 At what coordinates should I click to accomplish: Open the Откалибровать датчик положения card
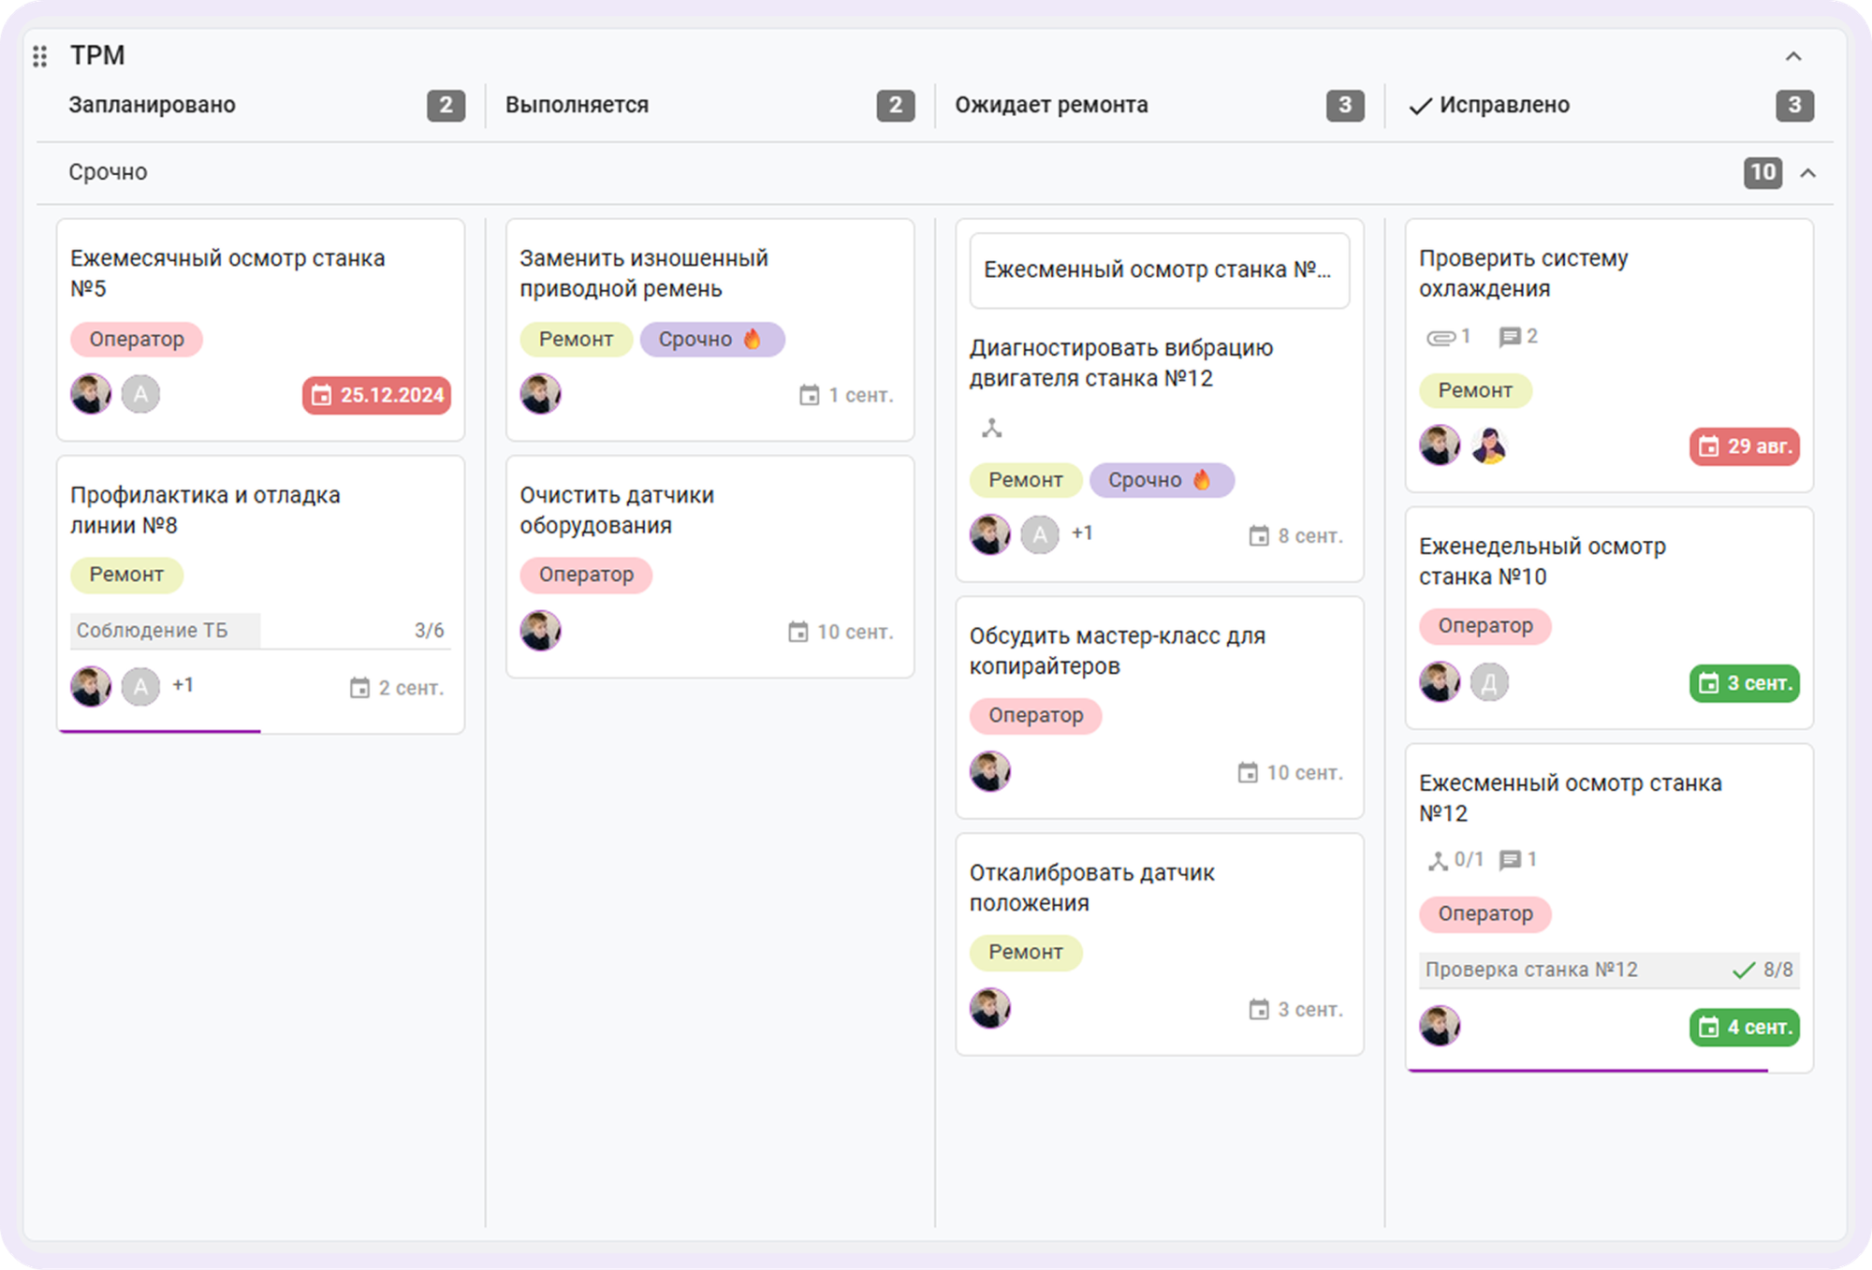pos(1159,944)
